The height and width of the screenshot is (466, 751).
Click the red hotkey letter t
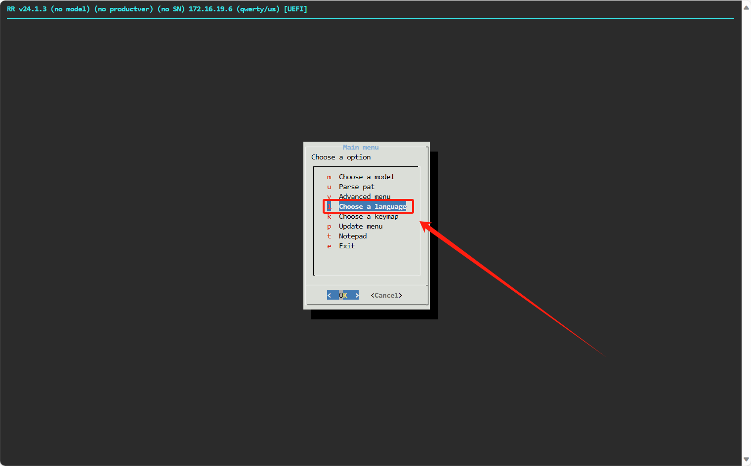tap(329, 236)
